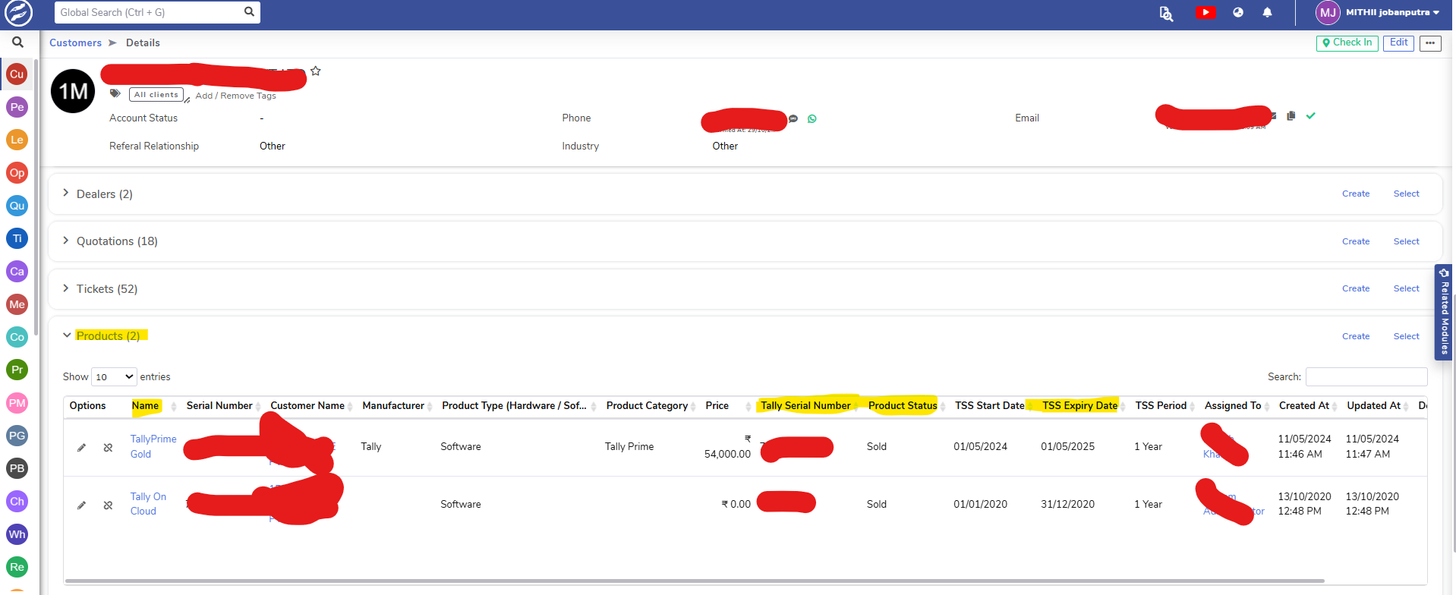Create a new Dealers record
This screenshot has height=595, width=1456.
[x=1356, y=194]
